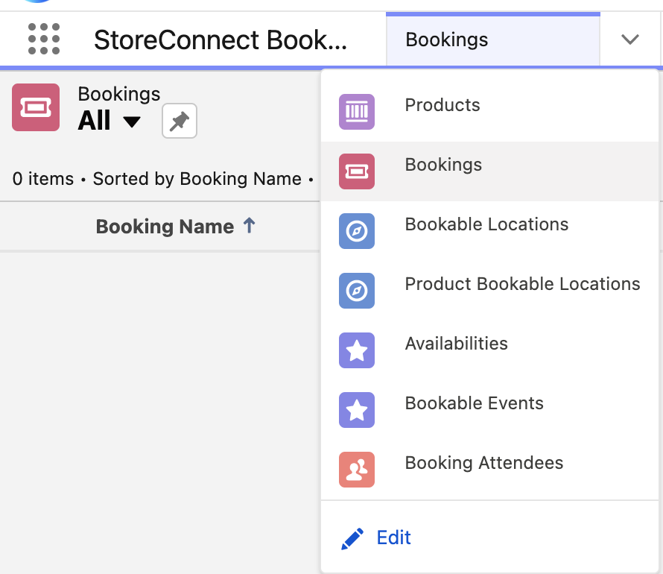The width and height of the screenshot is (663, 574).
Task: Open the All list view dropdown arrow
Action: (132, 122)
